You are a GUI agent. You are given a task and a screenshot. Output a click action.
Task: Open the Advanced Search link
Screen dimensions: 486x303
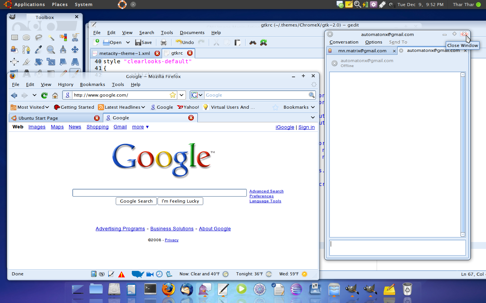coord(267,191)
